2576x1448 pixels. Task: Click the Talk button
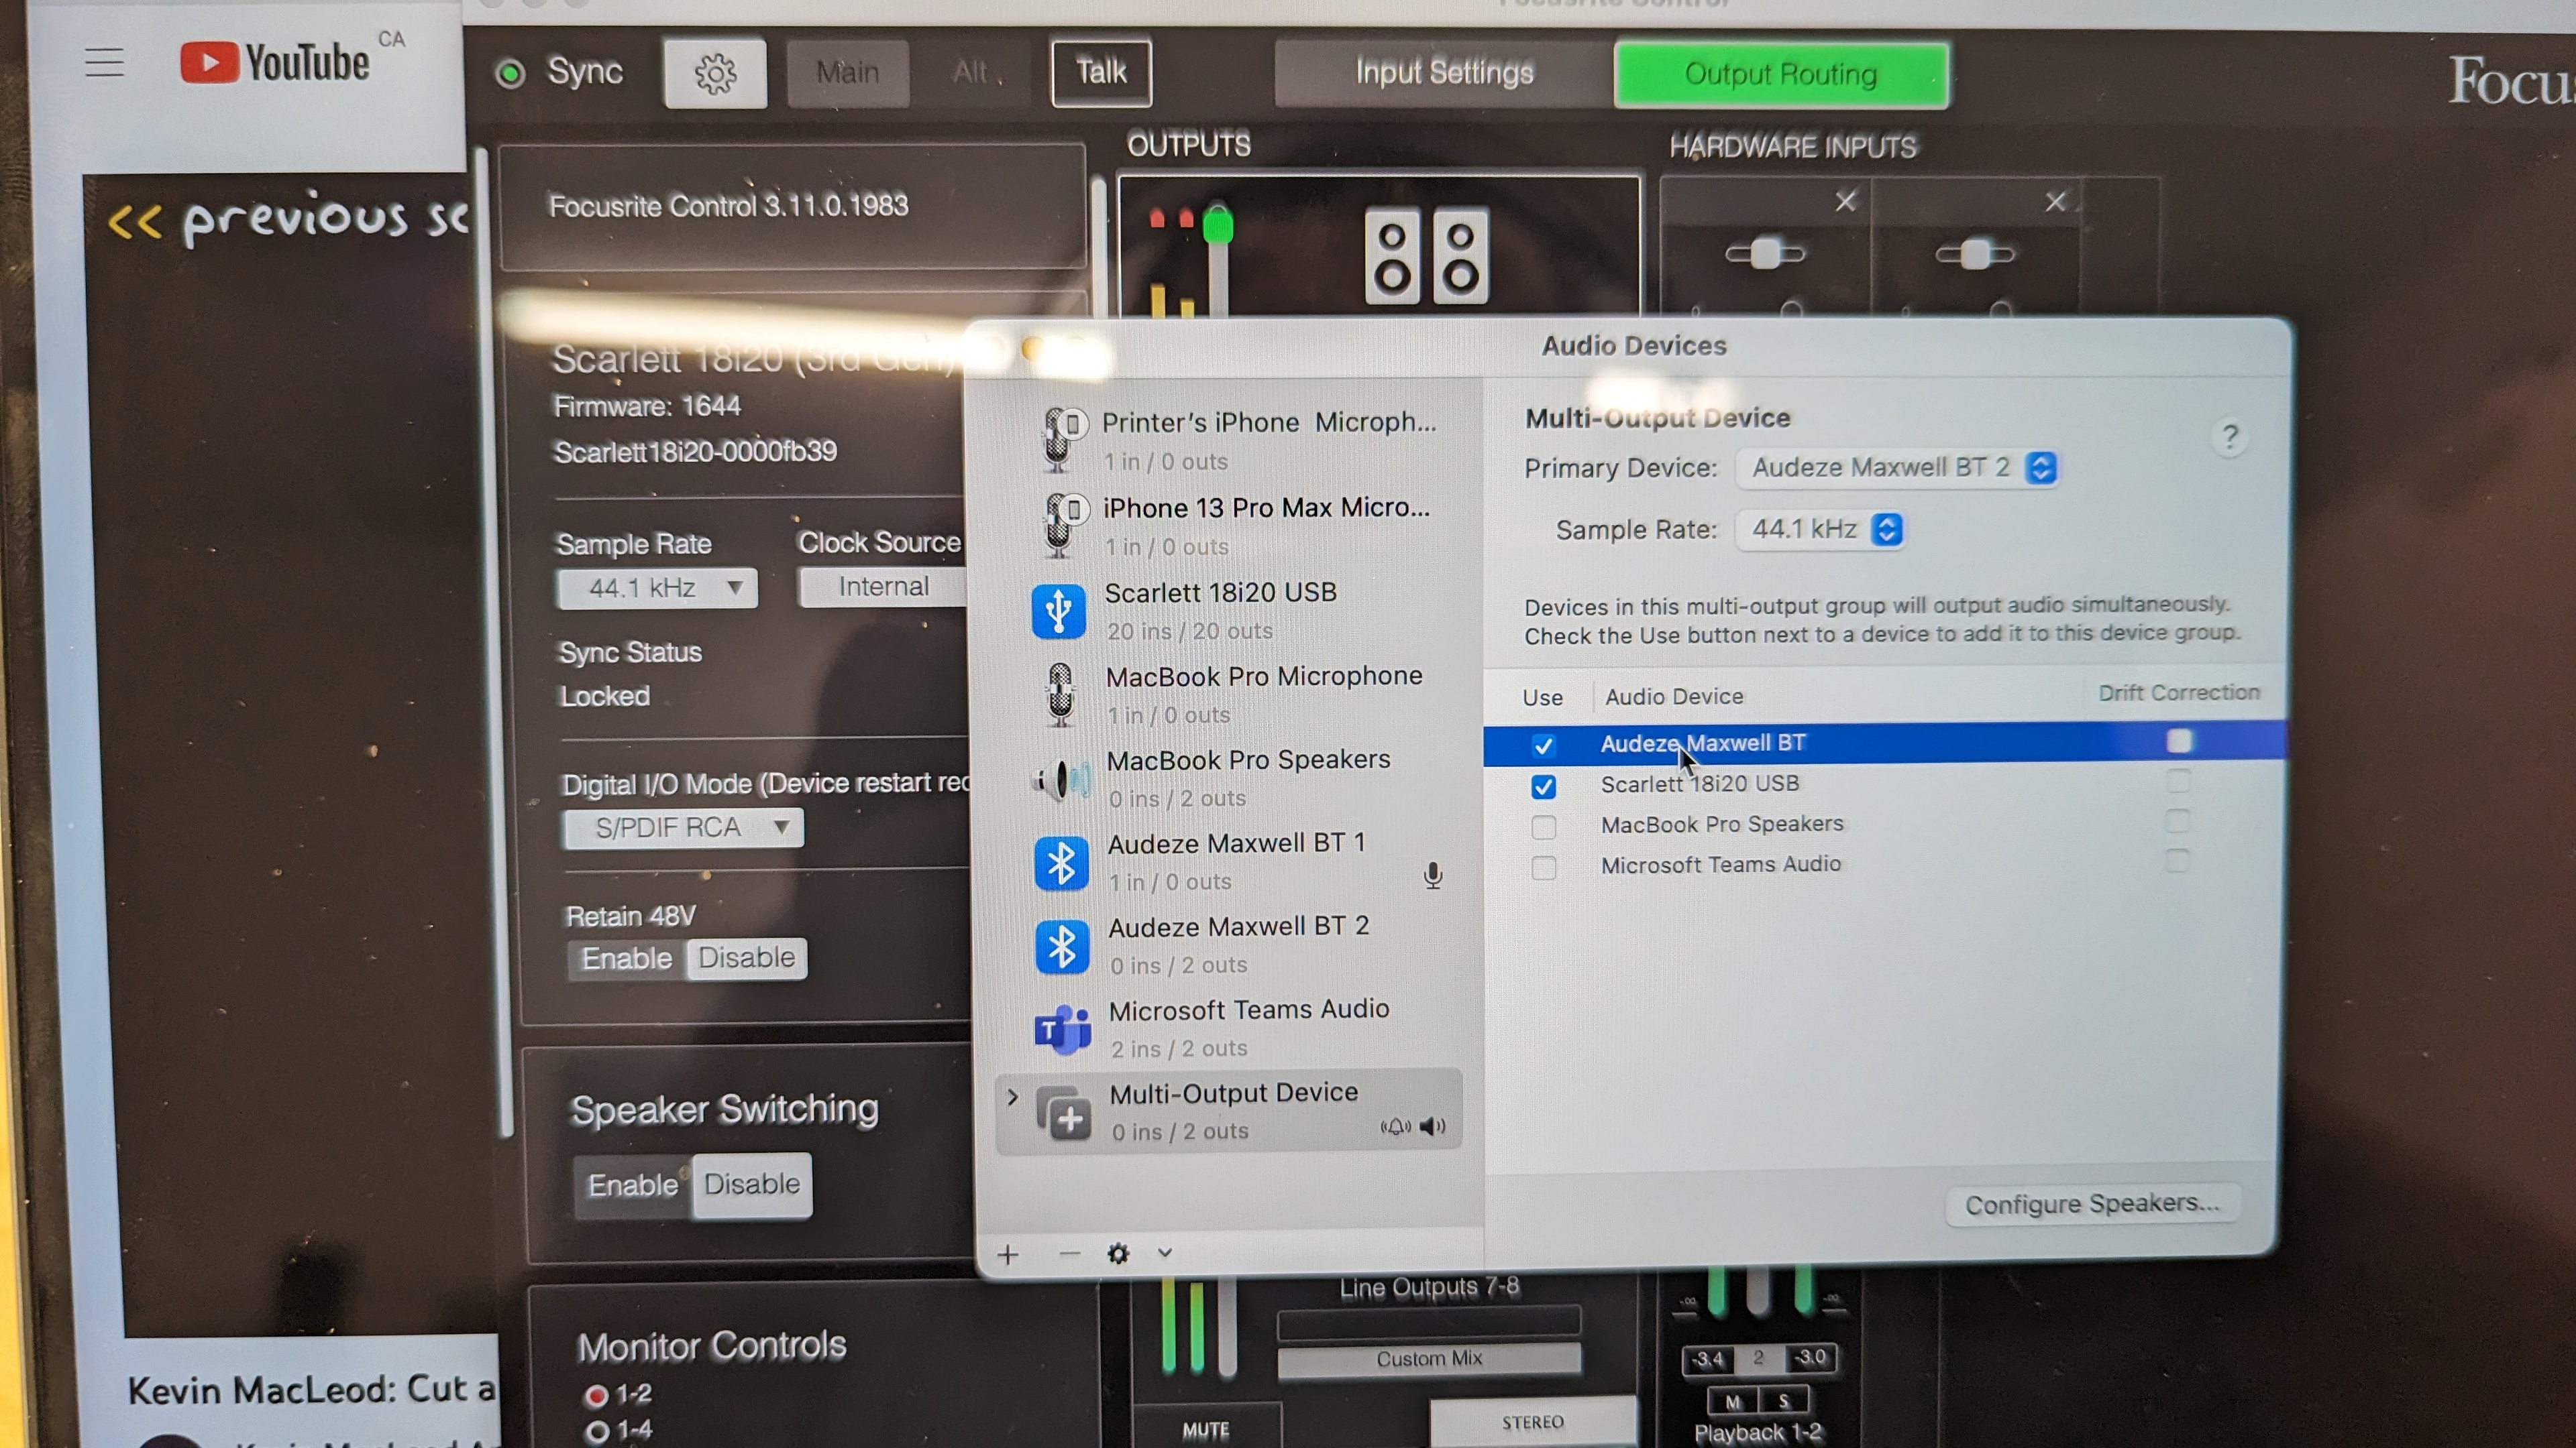[1101, 72]
